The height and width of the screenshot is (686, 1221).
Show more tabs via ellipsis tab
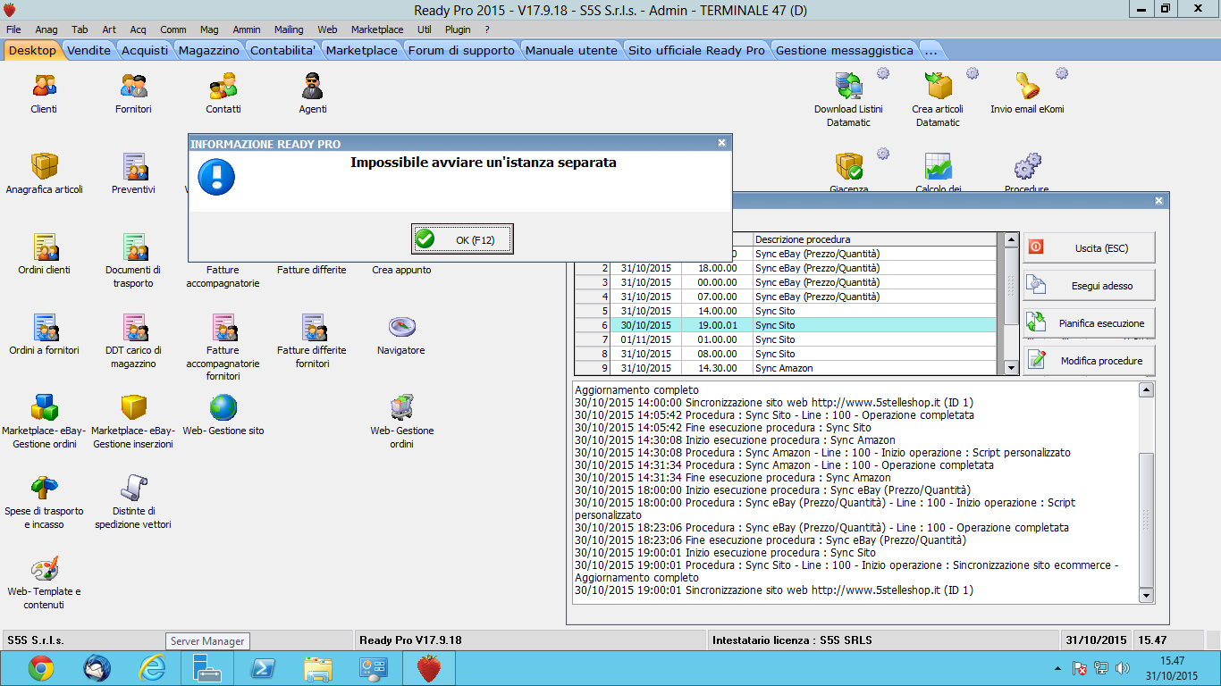[930, 50]
